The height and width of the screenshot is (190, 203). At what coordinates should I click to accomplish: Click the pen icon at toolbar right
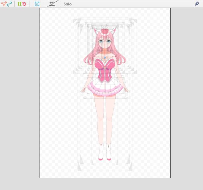pos(197,4)
